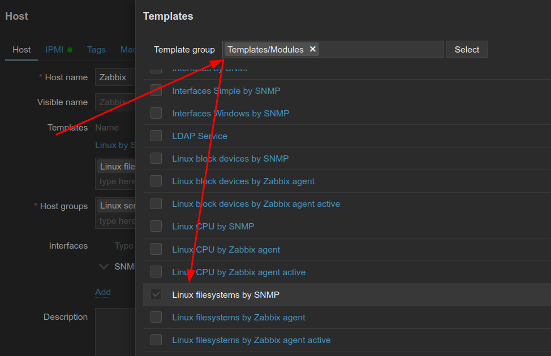Viewport: 551px width, 356px height.
Task: Check Linux block devices by Zabbix agent active
Action: [156, 203]
